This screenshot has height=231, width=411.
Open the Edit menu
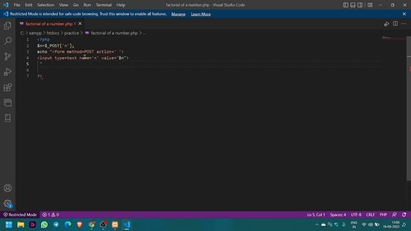pos(28,5)
